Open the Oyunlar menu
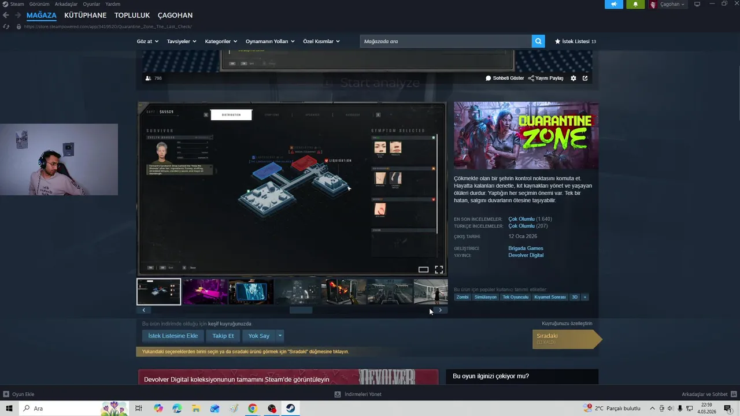740x416 pixels. pyautogui.click(x=91, y=4)
